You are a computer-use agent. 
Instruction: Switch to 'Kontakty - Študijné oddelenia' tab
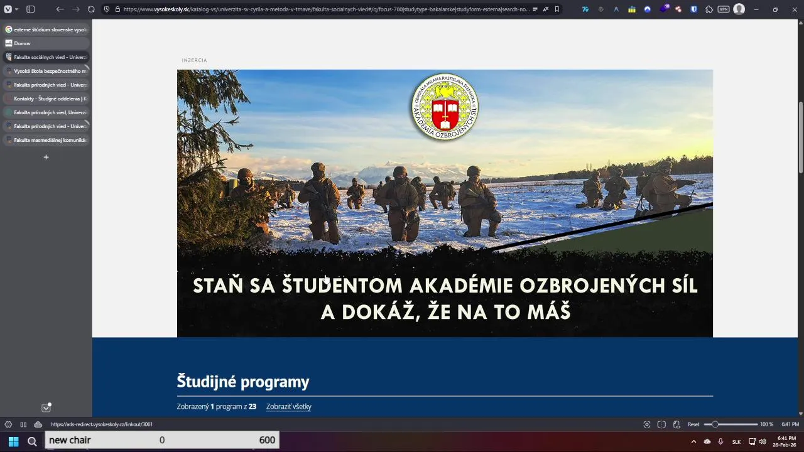(46, 99)
